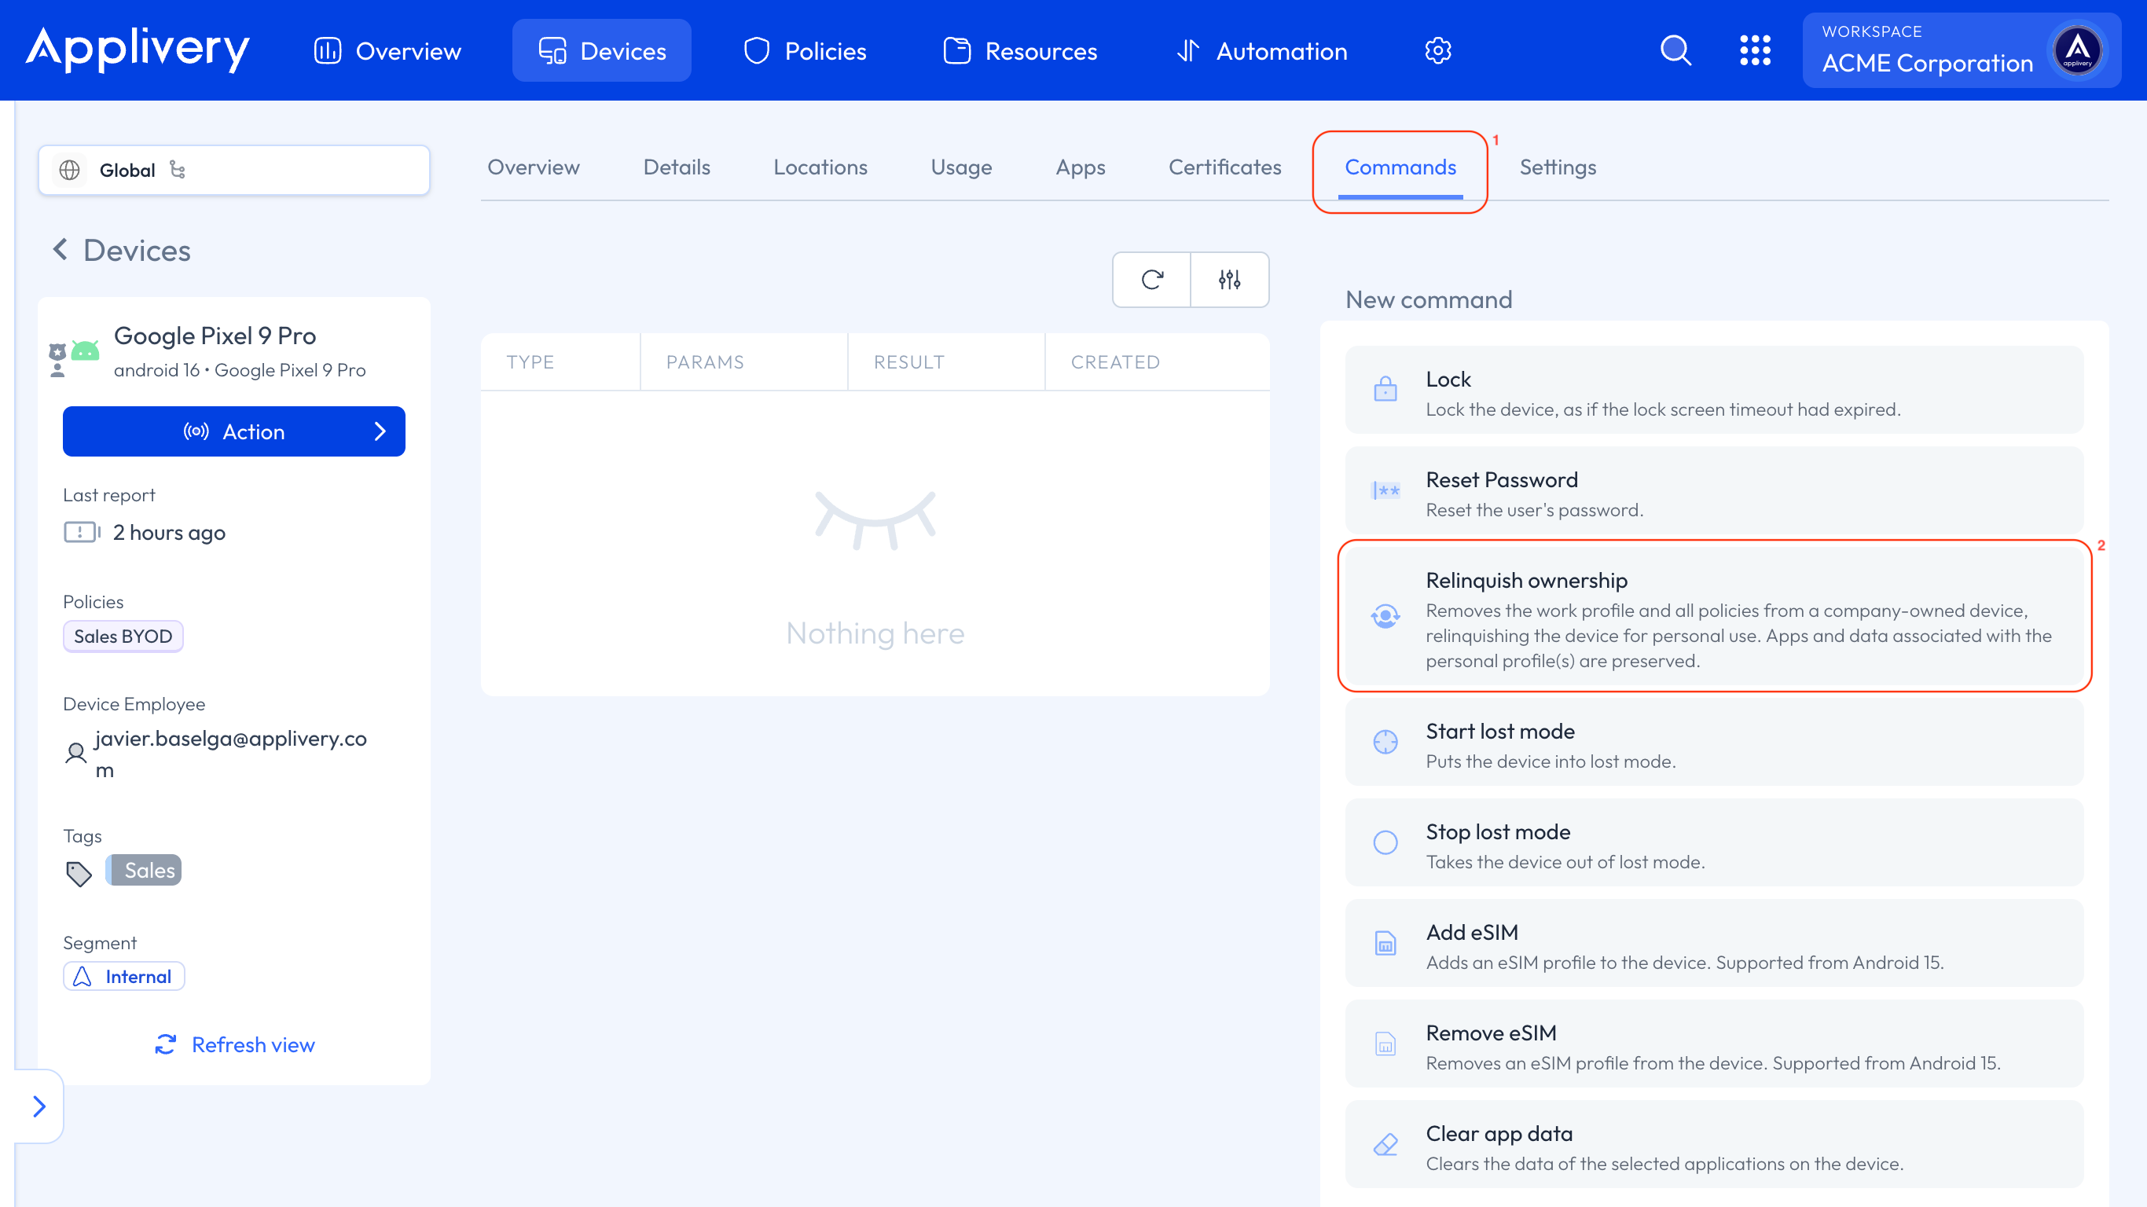Click the Refresh view link
This screenshot has width=2147, height=1207.
235,1044
